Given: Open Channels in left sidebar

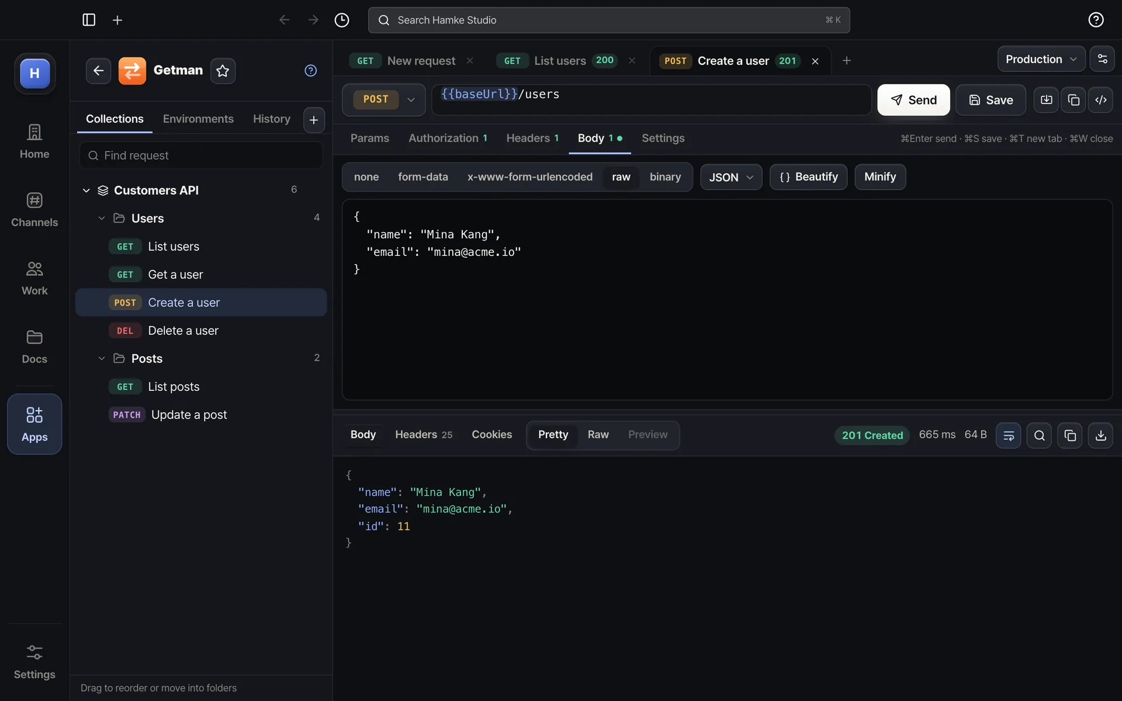Looking at the screenshot, I should [x=34, y=210].
